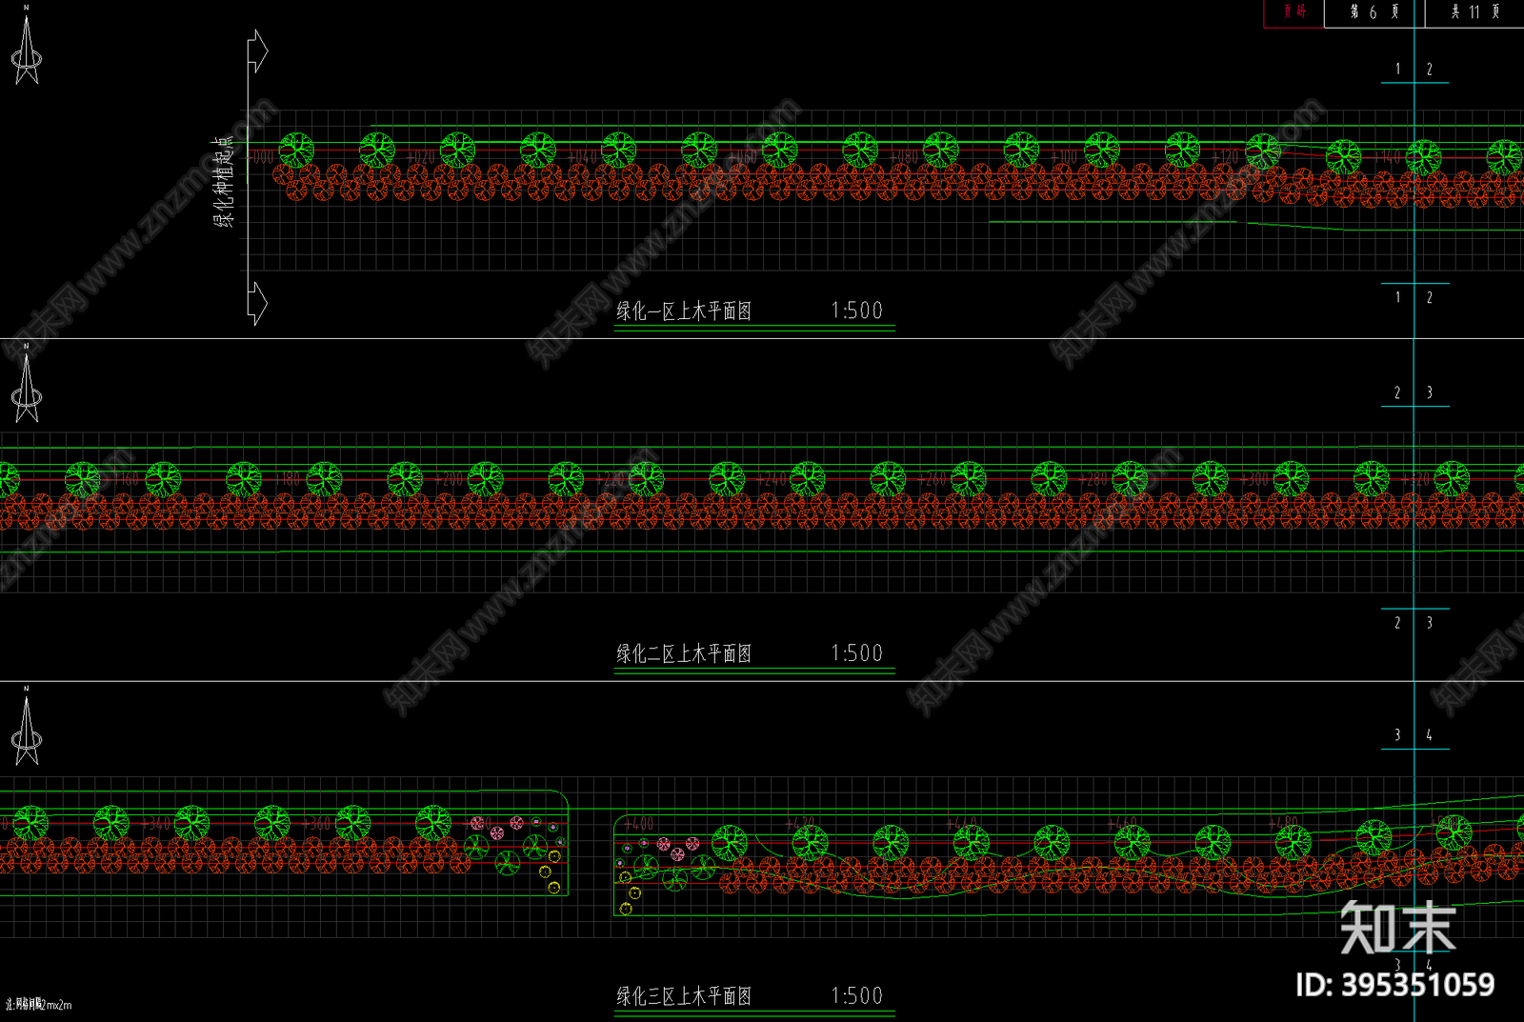This screenshot has height=1022, width=1524.
Task: Click match-line number 1 above 绿化一区 plan
Action: point(1397,69)
